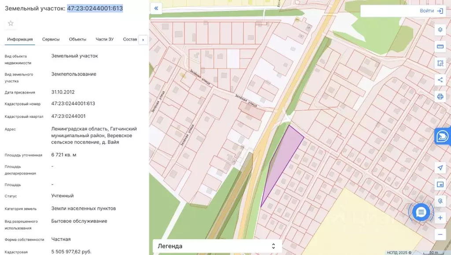Add parcel to favorites with star
Image resolution: width=451 pixels, height=255 pixels.
pyautogui.click(x=11, y=23)
